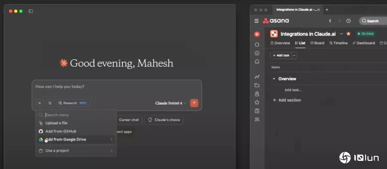Toggle Research beta mode
387x169 pixels.
(73, 103)
